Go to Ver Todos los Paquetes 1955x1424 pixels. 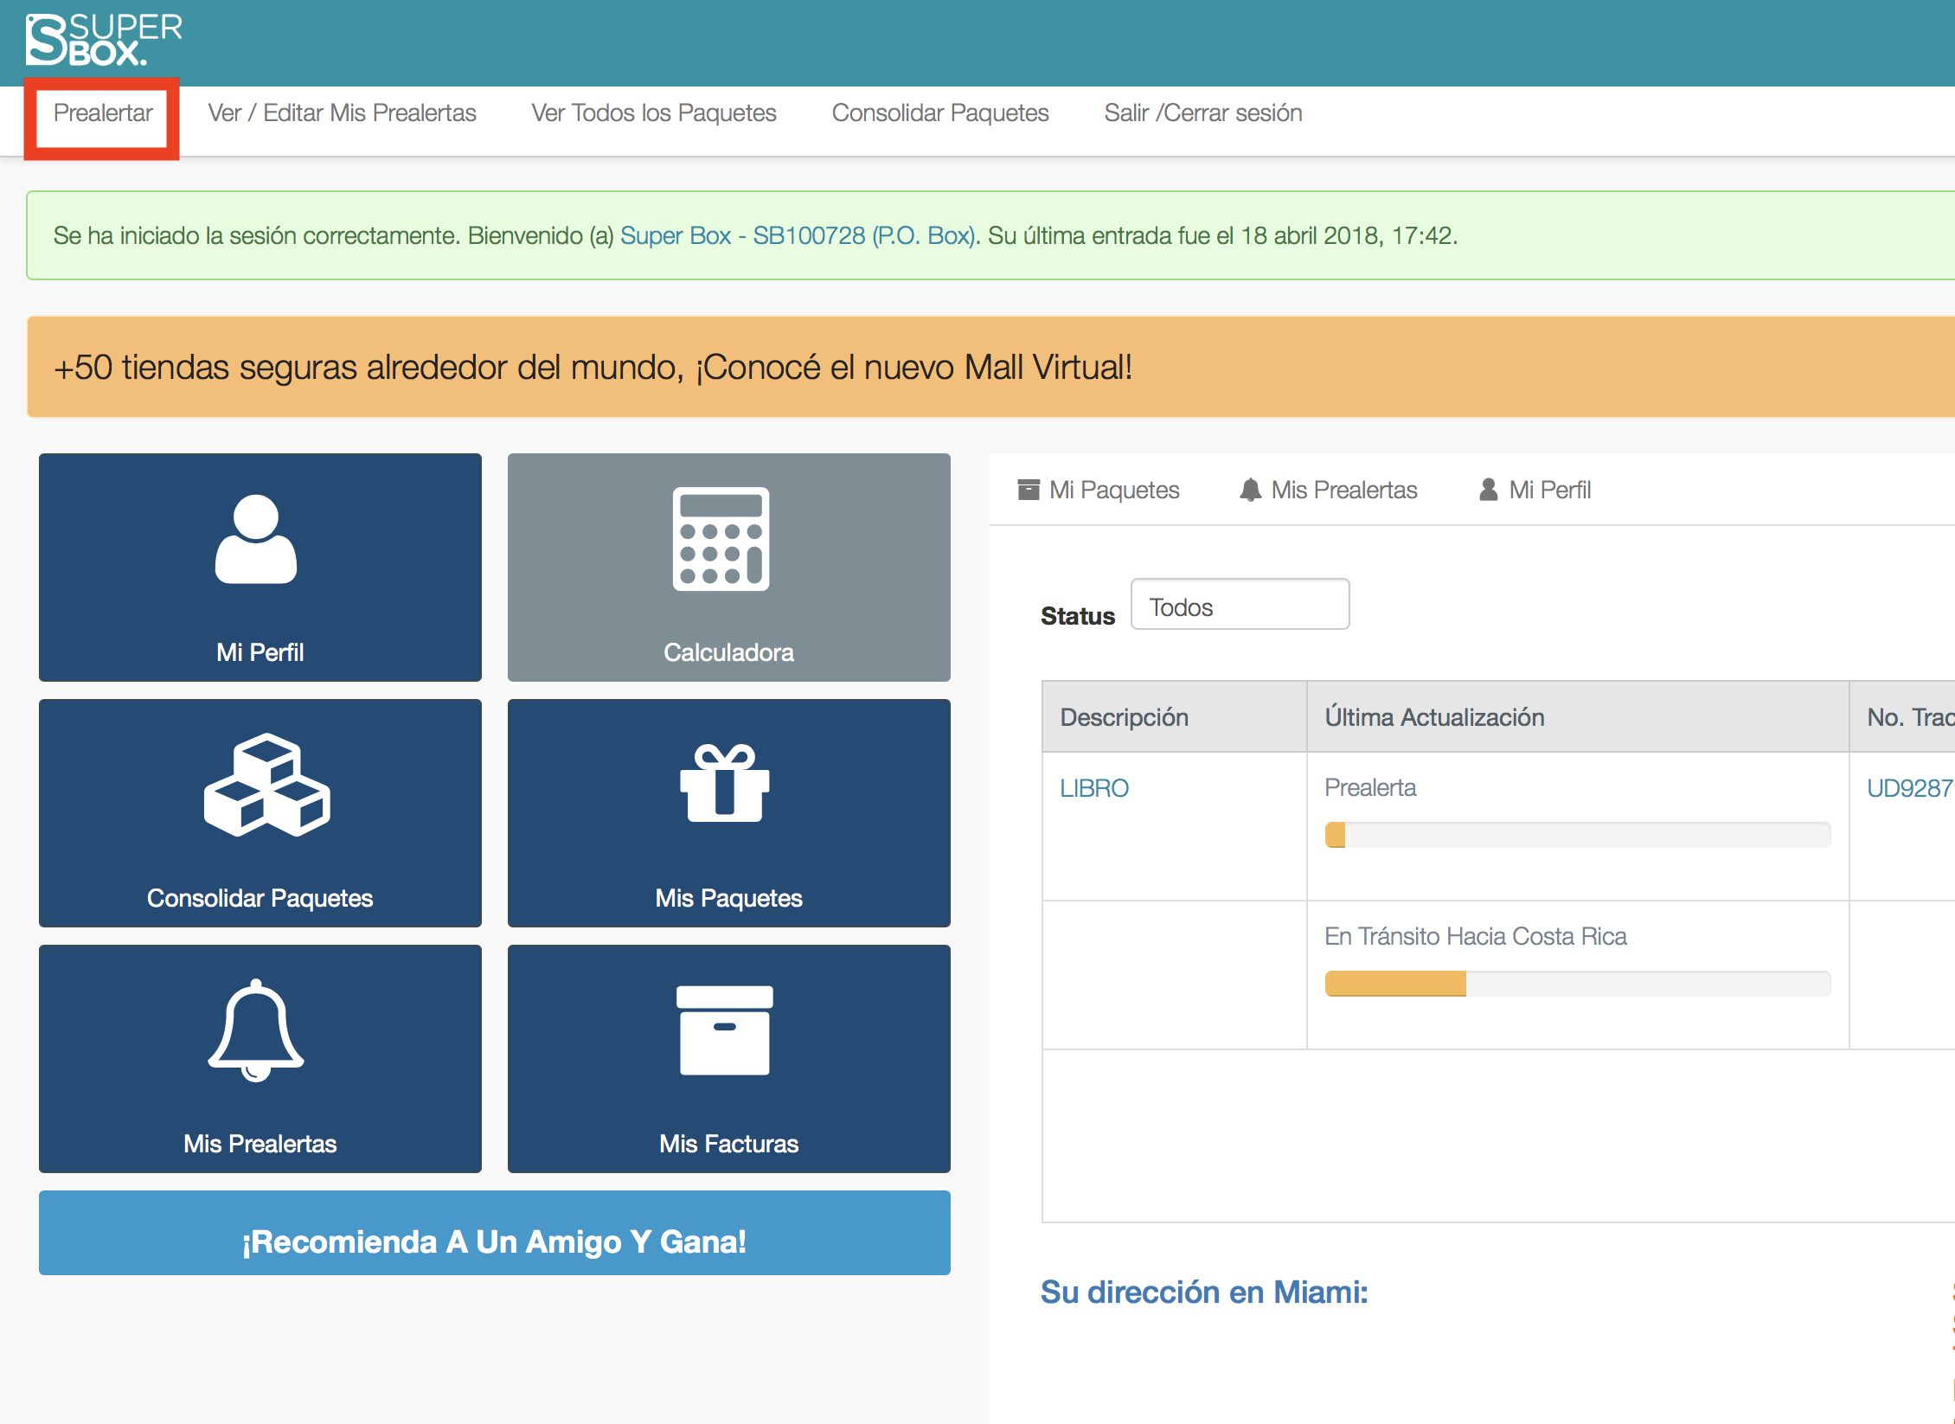654,112
